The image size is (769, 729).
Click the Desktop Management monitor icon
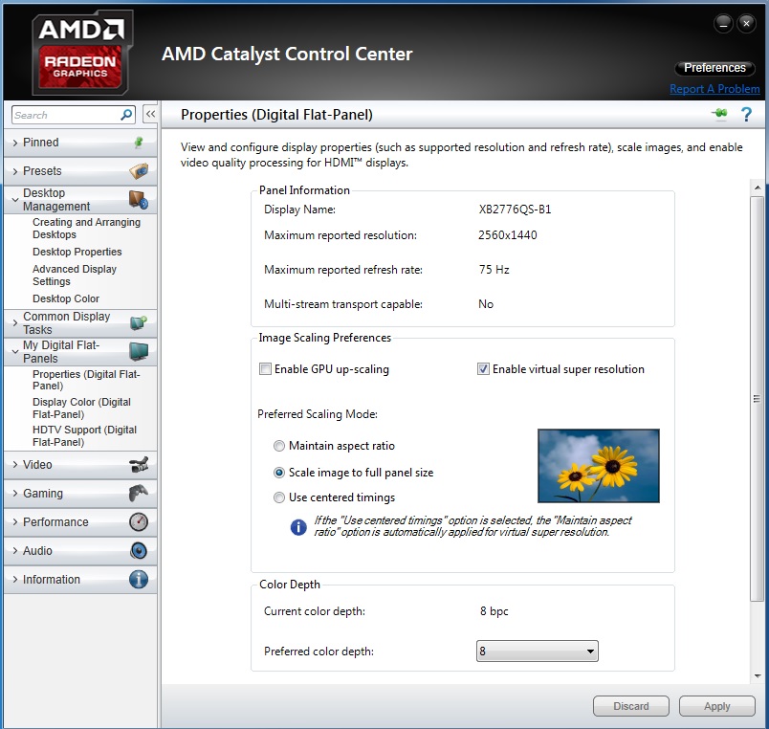[x=139, y=200]
